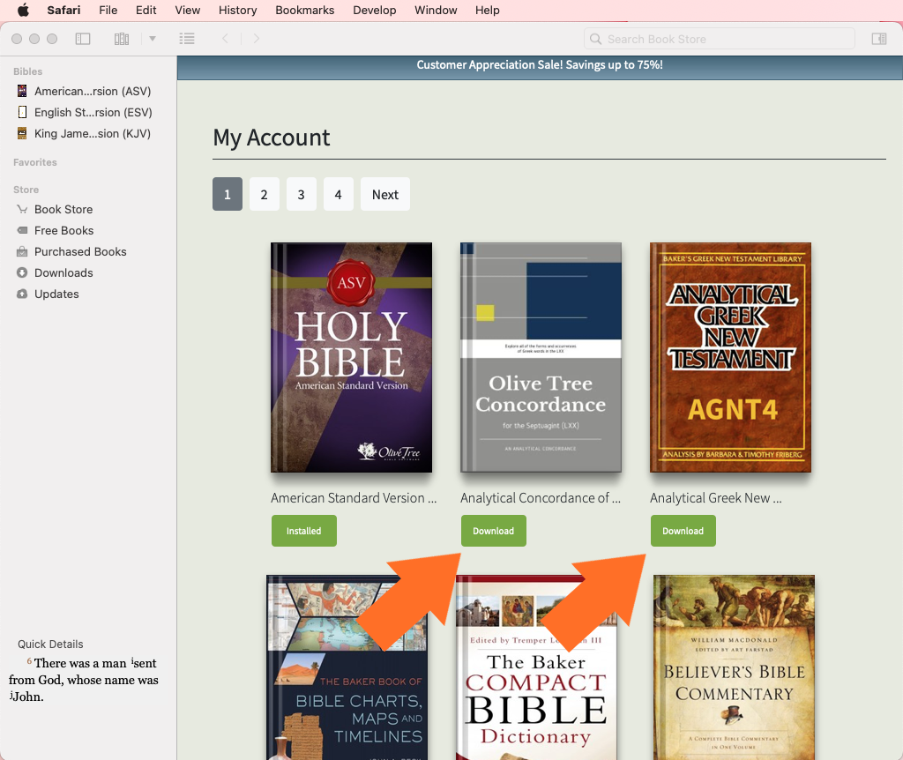Screen dimensions: 903x760
Task: Open the Develop menu
Action: pos(374,10)
